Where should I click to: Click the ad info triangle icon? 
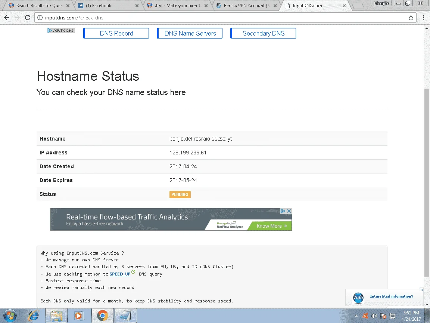(x=283, y=211)
